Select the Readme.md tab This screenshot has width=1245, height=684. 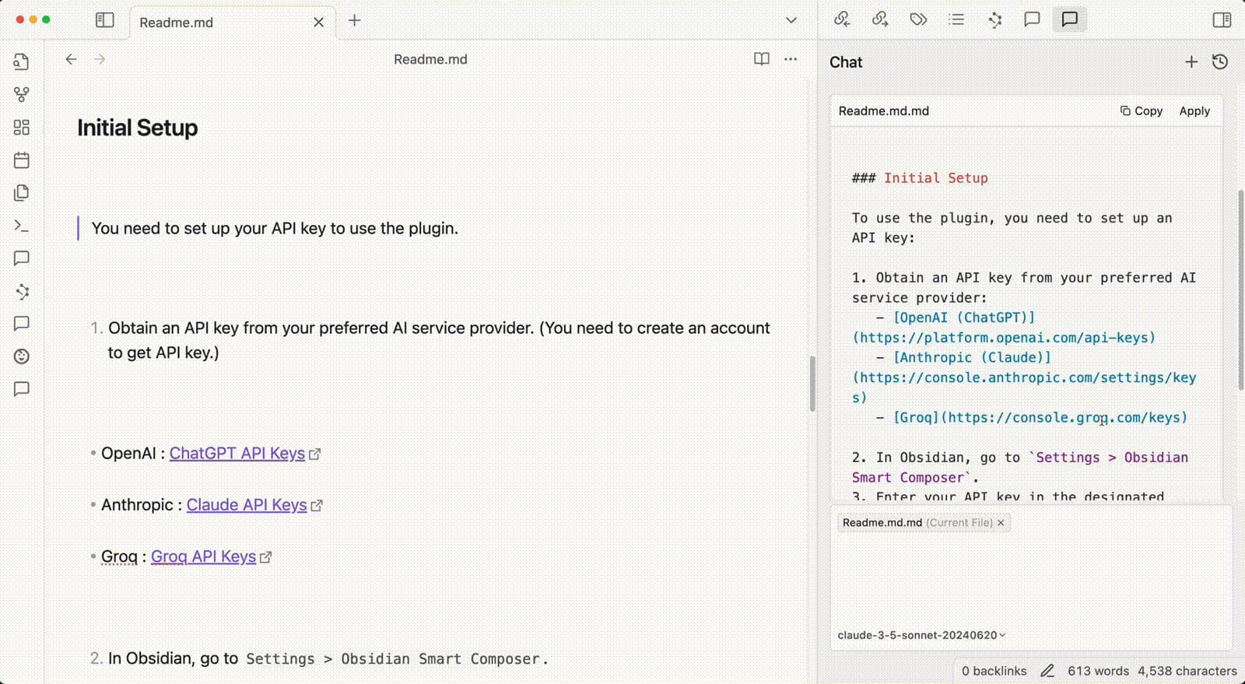pyautogui.click(x=177, y=23)
